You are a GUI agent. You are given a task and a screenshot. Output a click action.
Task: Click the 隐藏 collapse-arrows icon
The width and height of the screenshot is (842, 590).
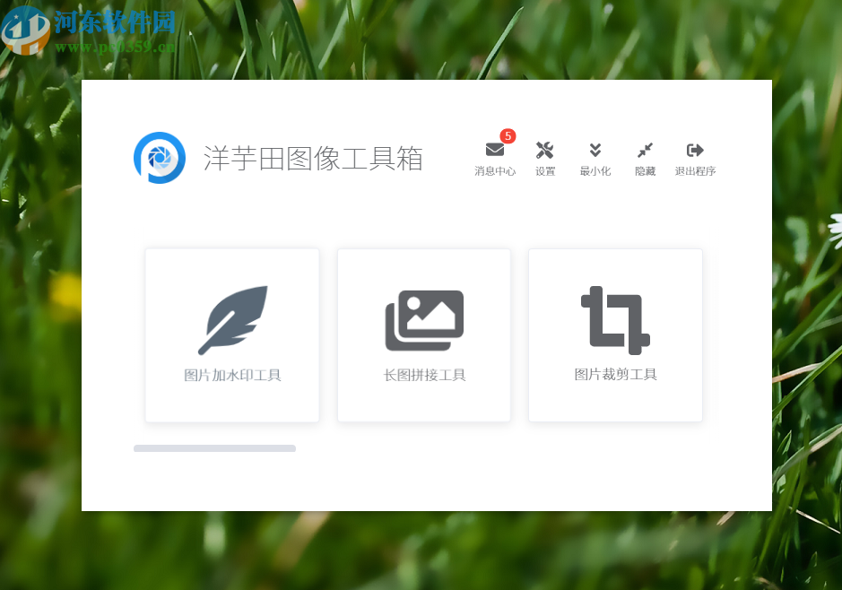645,149
